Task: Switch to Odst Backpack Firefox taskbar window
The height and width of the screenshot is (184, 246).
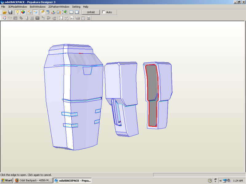Action: click(x=33, y=180)
